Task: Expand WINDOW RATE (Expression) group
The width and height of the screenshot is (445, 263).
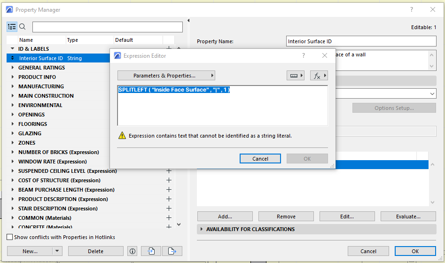Action: tap(13, 161)
